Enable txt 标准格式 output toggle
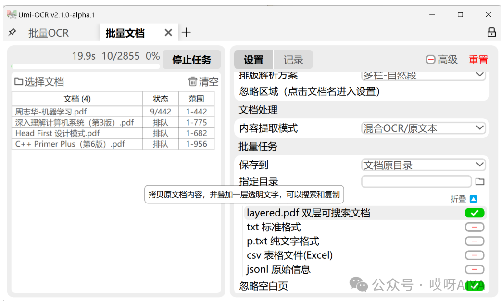The image size is (501, 305). pyautogui.click(x=474, y=227)
